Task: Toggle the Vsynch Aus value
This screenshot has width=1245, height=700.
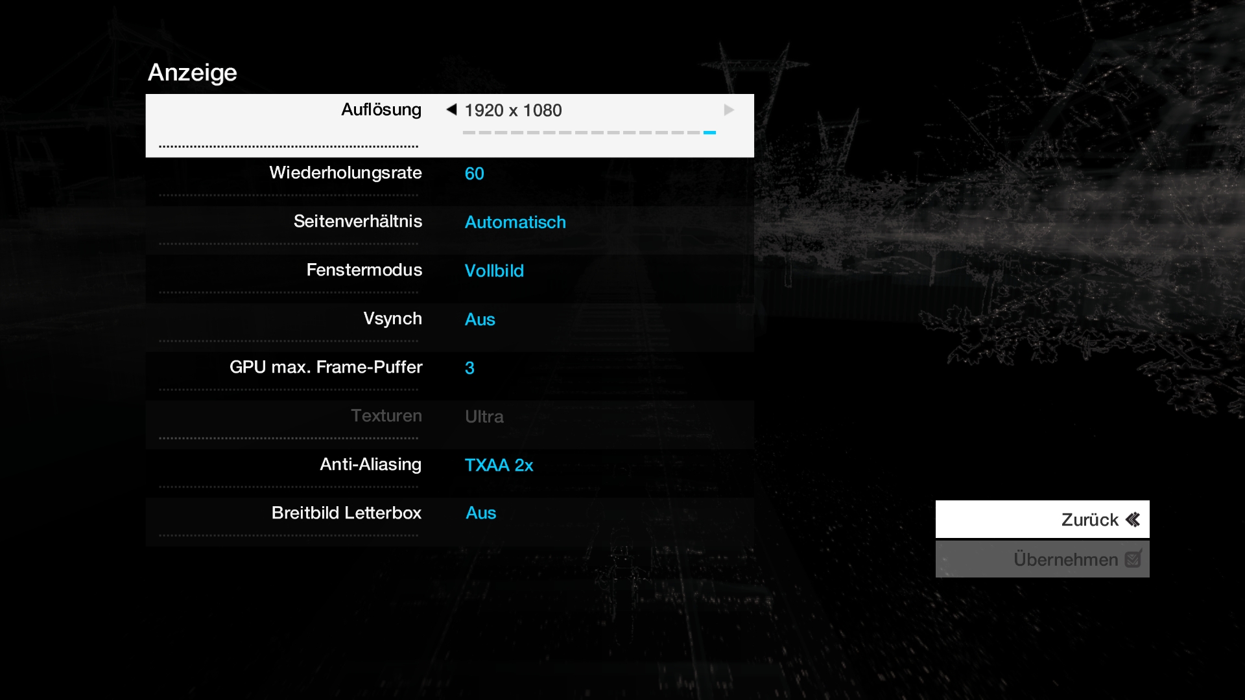Action: pos(480,320)
